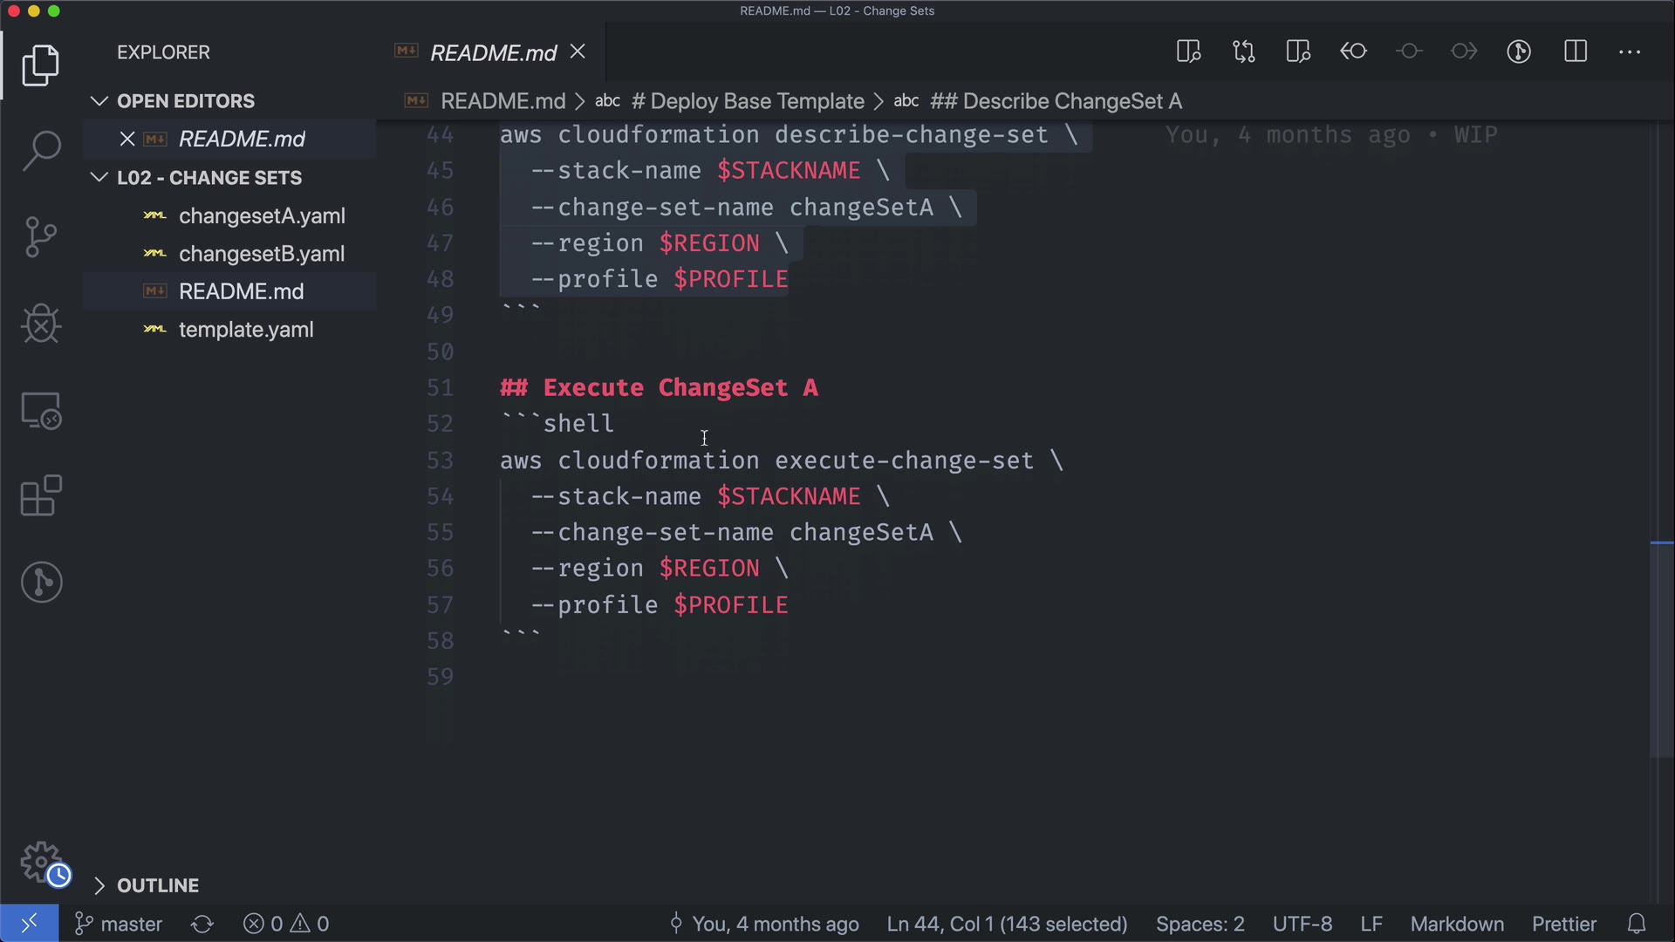Select the README.md editor tab

click(493, 53)
